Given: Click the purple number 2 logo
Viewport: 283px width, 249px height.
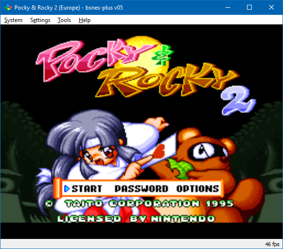Looking at the screenshot, I should point(238,101).
